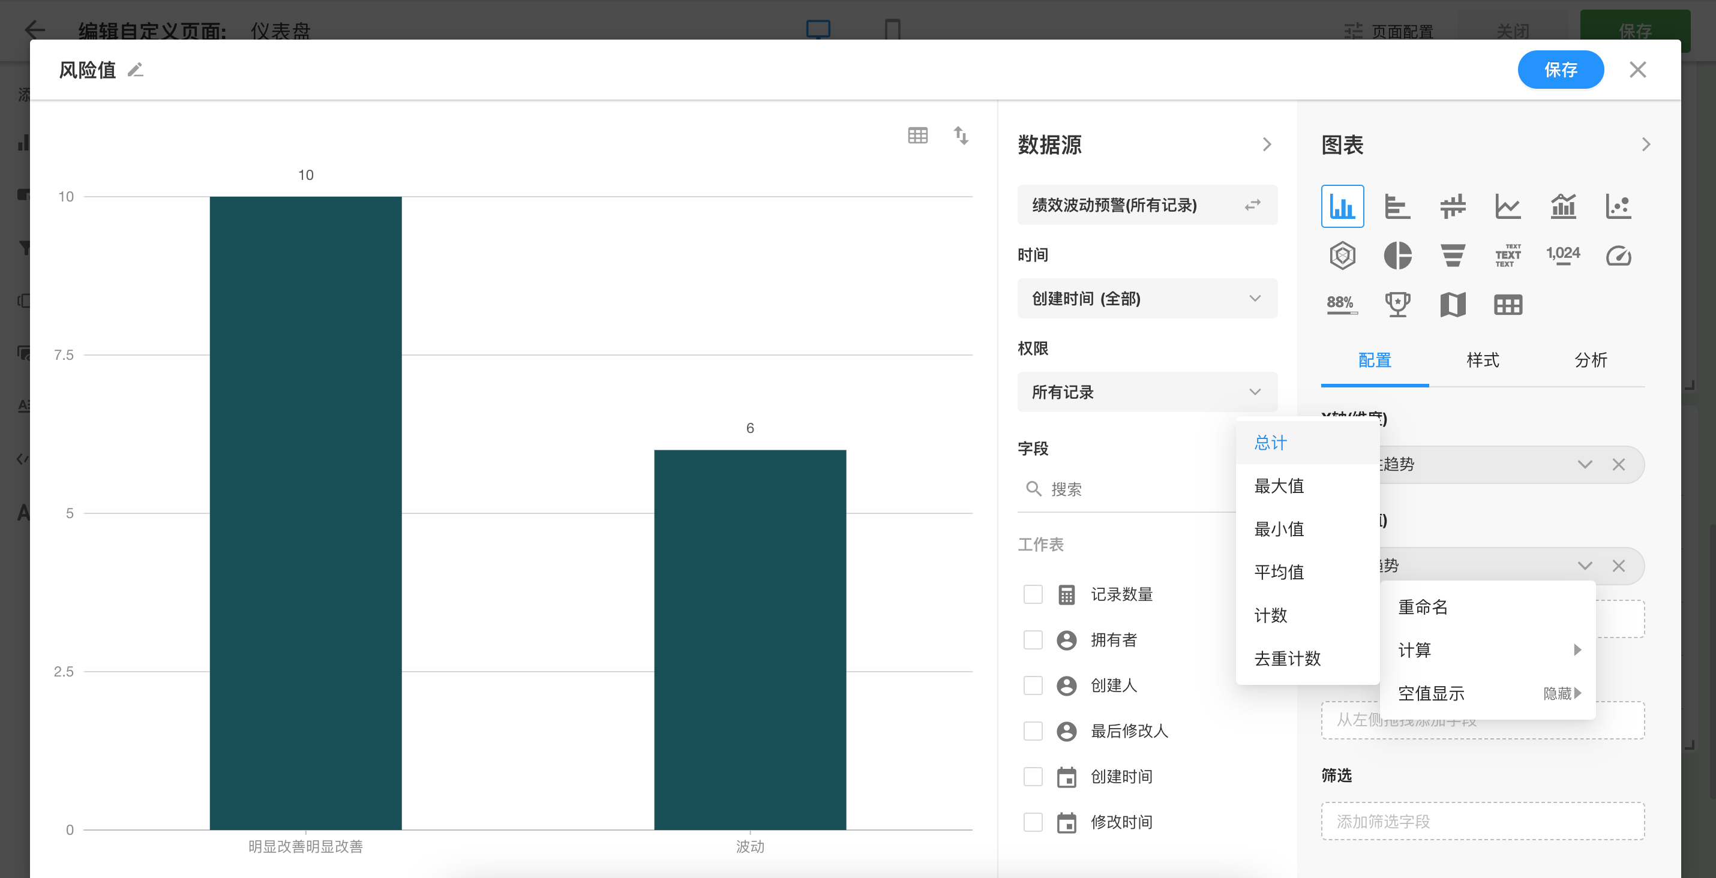The image size is (1716, 878).
Task: Collapse the 图表 panel chevron
Action: pos(1646,145)
